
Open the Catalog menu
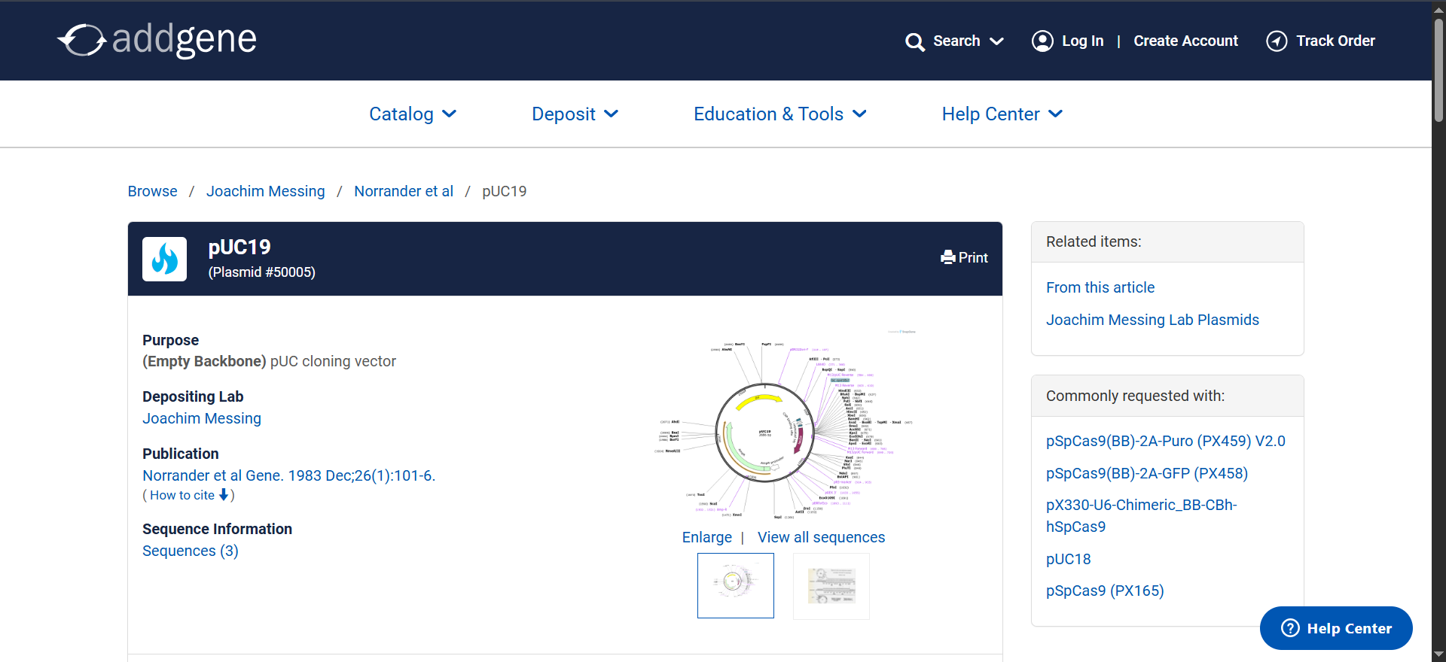coord(413,114)
